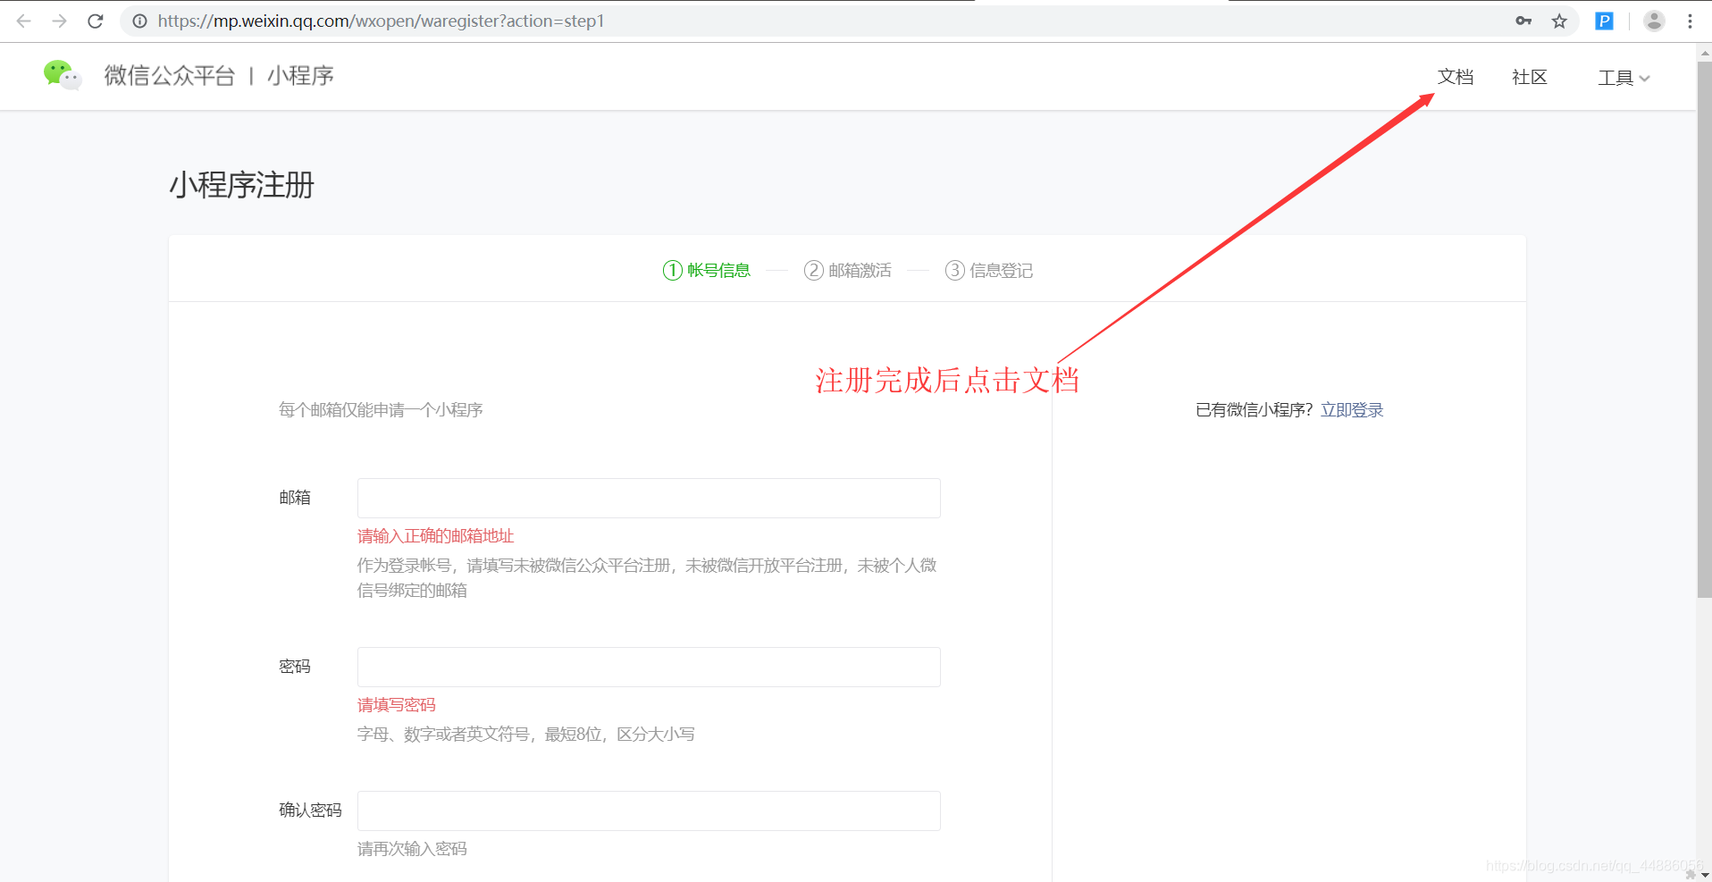The image size is (1712, 882).
Task: Click the 立即登录 link
Action: pos(1352,409)
